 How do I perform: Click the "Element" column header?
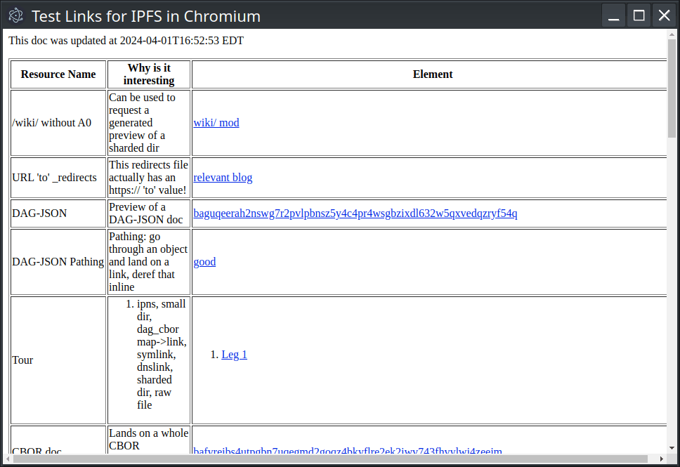433,74
